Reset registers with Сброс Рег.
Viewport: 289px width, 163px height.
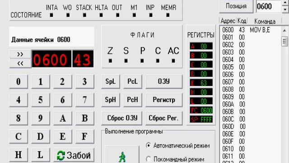(x=164, y=118)
